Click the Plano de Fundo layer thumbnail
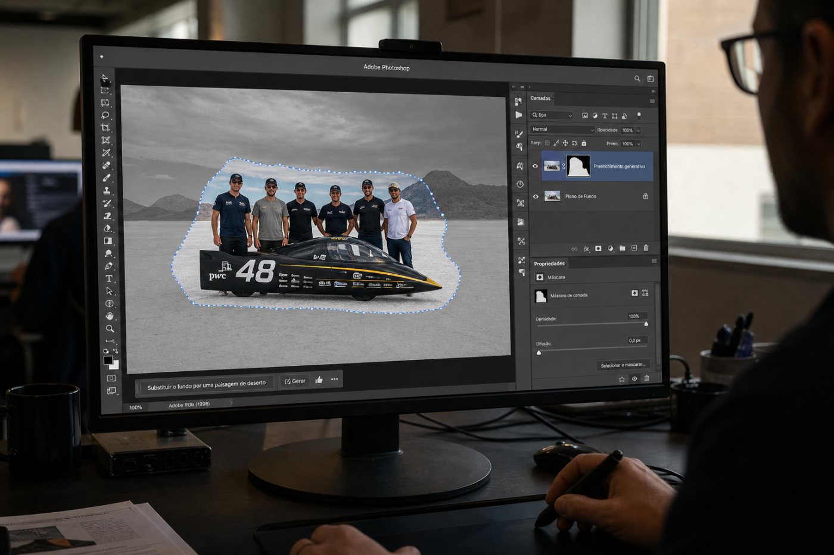 [552, 196]
